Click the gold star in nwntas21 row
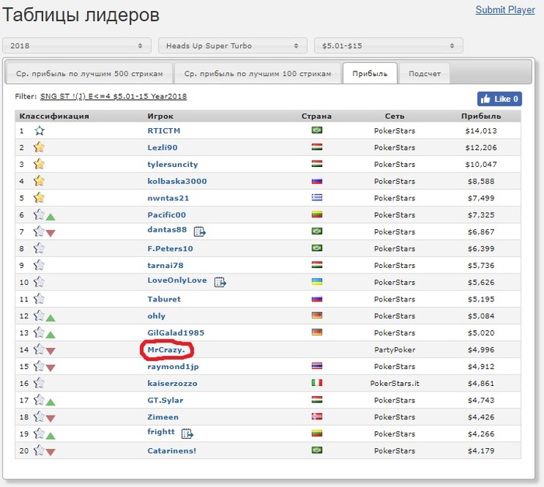Viewport: 544px width, 487px height. [39, 198]
